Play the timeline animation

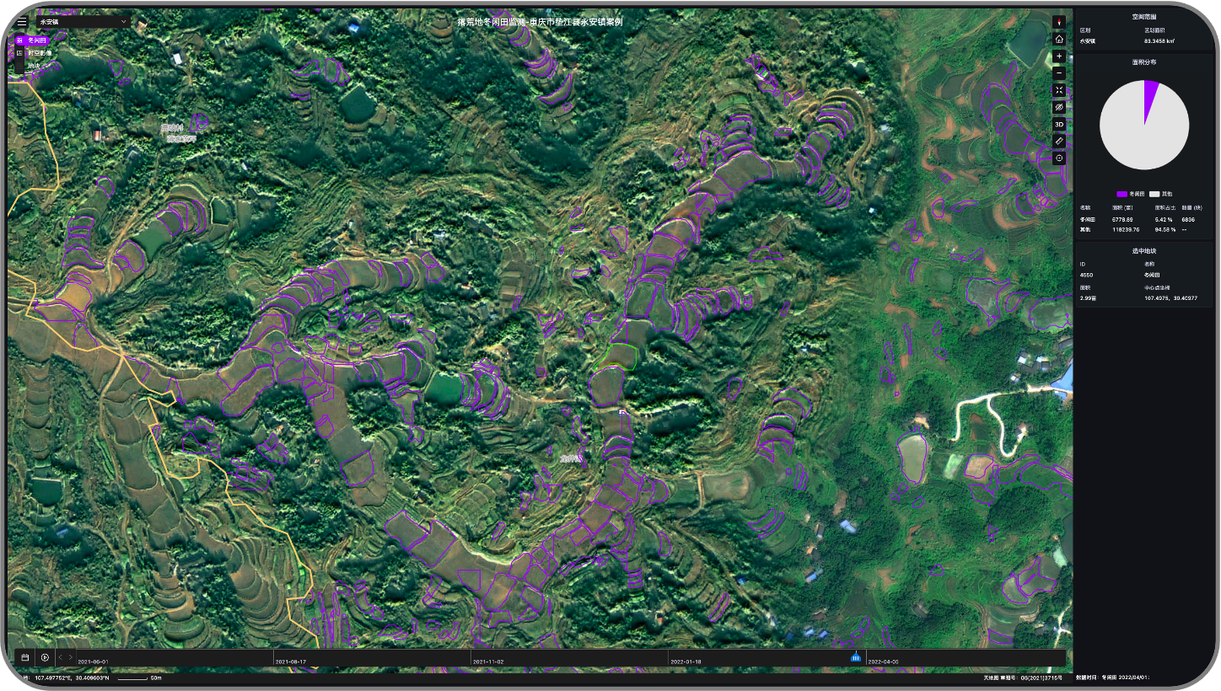45,657
